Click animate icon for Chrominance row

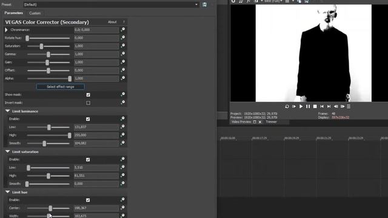click(122, 30)
